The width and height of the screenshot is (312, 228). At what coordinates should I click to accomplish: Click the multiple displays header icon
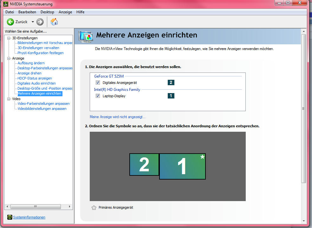86,37
